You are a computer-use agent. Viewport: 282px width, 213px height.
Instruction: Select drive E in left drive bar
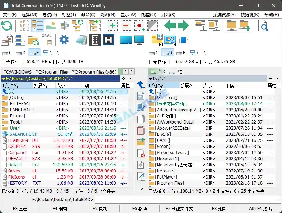click(34, 53)
